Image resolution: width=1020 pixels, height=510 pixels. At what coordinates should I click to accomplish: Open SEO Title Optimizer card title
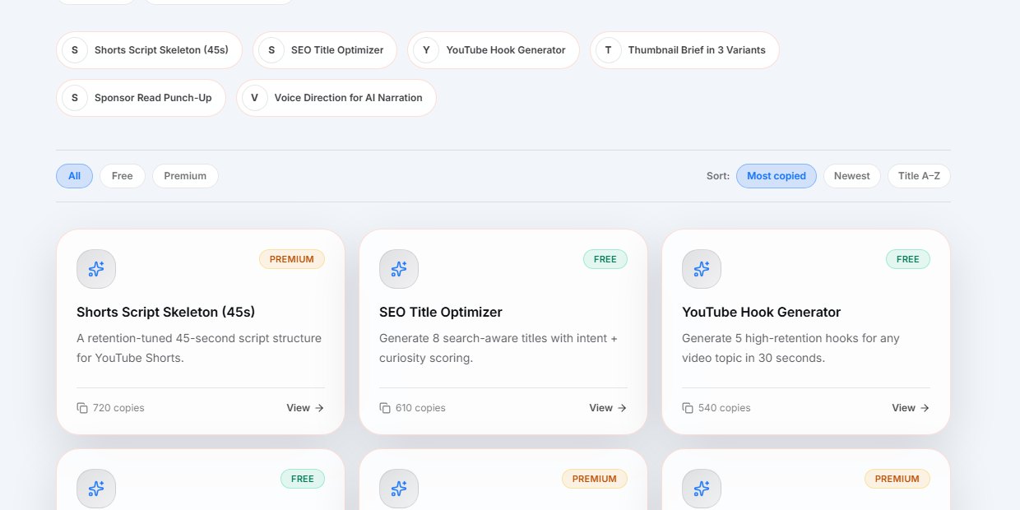pos(441,313)
